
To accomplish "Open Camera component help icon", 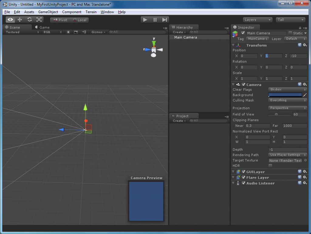I will coord(299,84).
